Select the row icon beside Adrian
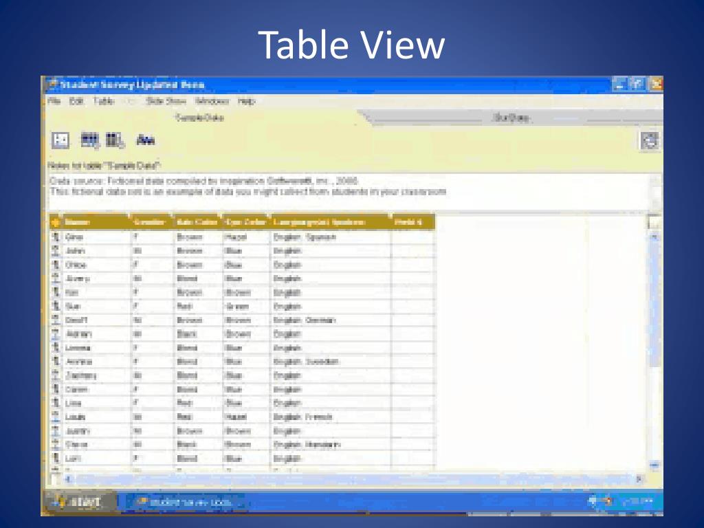This screenshot has height=528, width=704. 56,334
